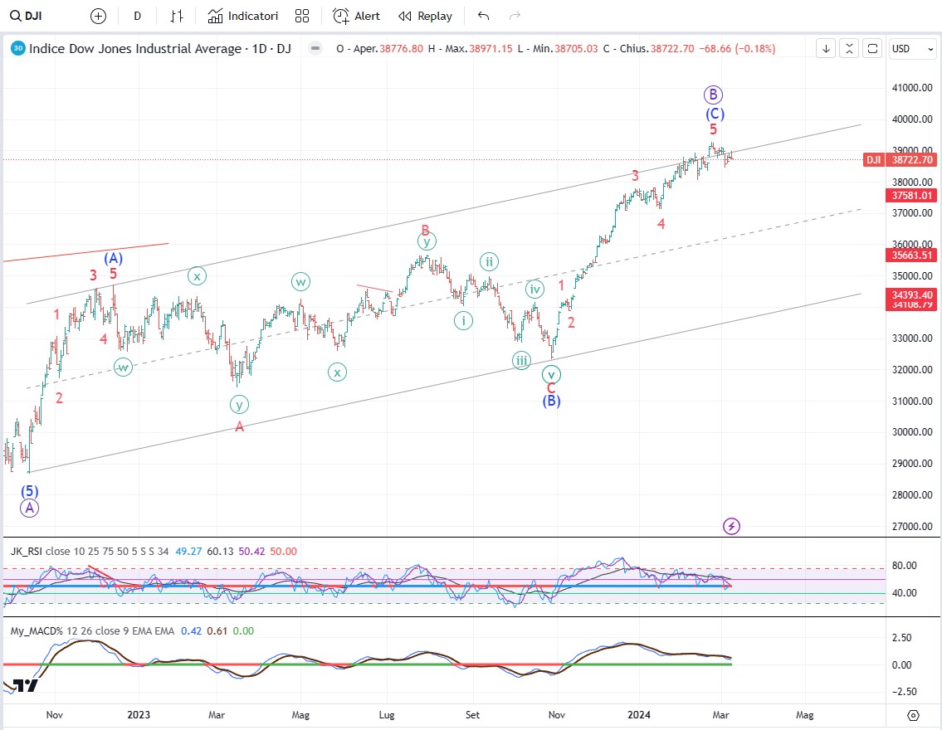The image size is (942, 730).
Task: Select the circled A label at bottom left
Action: 29,509
